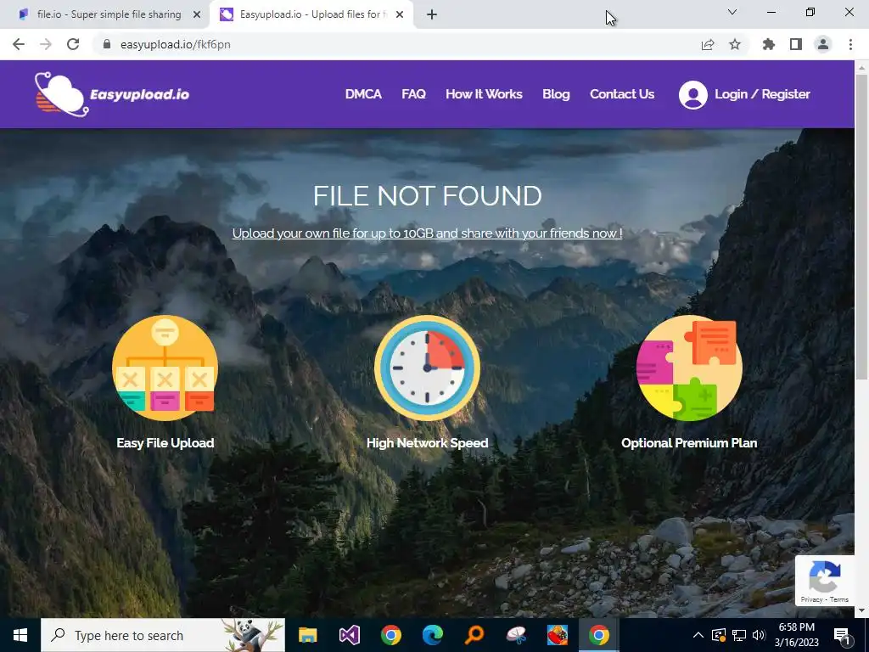View site information lock icon
The image size is (869, 652).
tap(107, 44)
